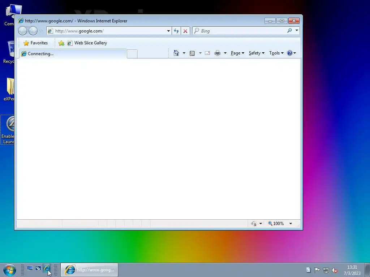Click the Print icon
The image size is (370, 277).
pyautogui.click(x=217, y=53)
